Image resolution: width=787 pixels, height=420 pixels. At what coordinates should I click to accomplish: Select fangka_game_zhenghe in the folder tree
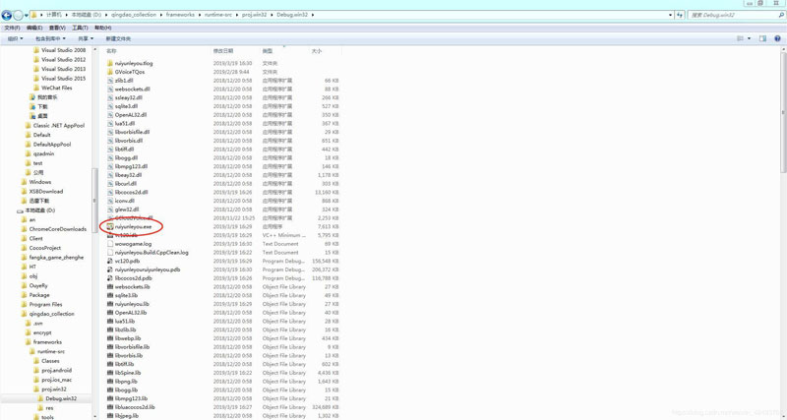coord(57,258)
